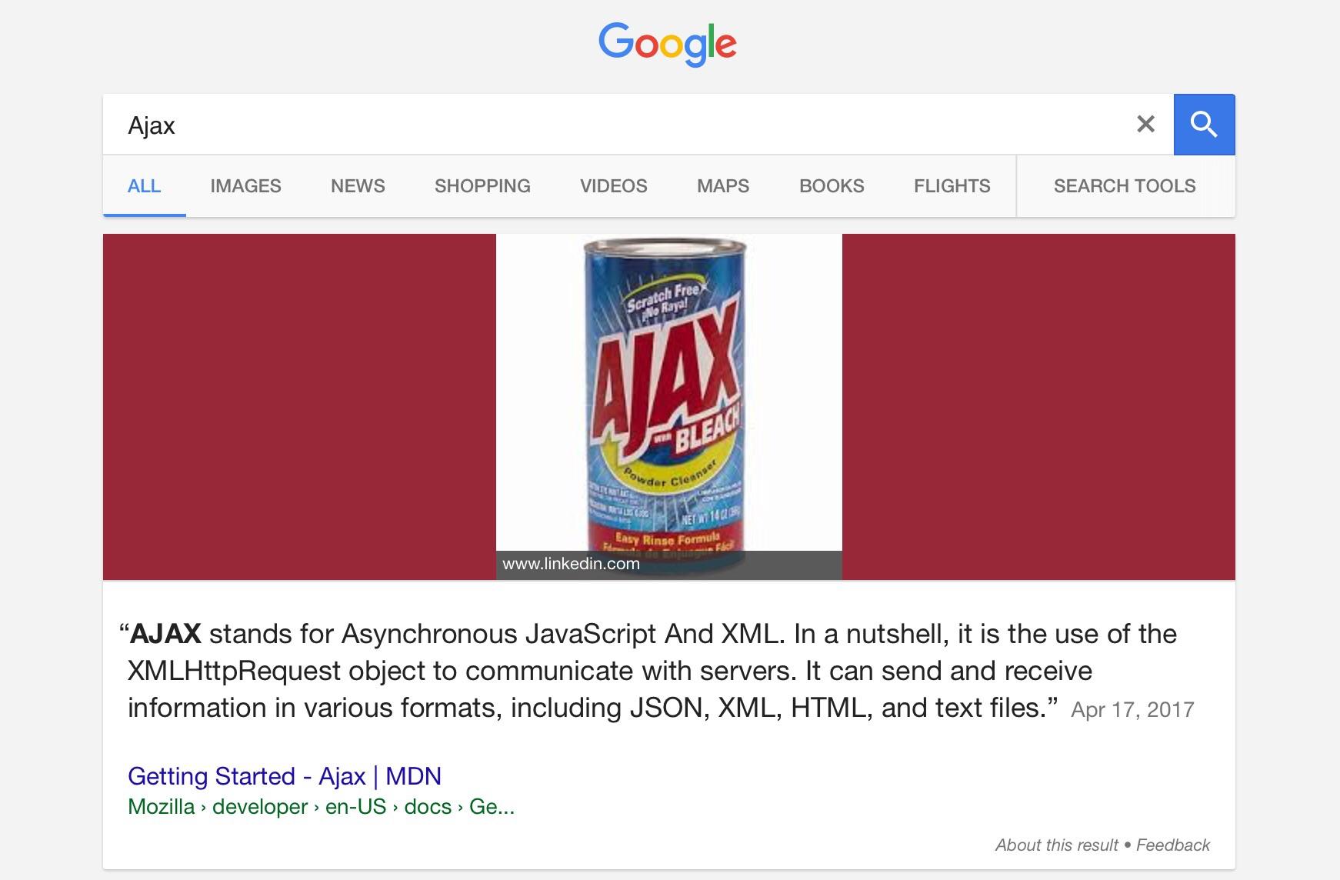This screenshot has width=1340, height=880.
Task: Switch to the News tab
Action: point(358,186)
